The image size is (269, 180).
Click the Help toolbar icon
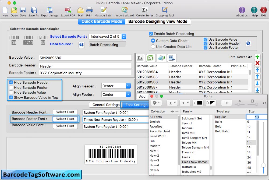coord(254,10)
